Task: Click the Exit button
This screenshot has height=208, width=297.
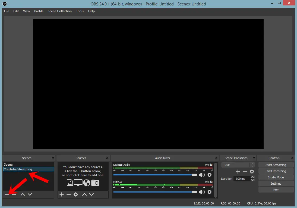Action: [276, 190]
